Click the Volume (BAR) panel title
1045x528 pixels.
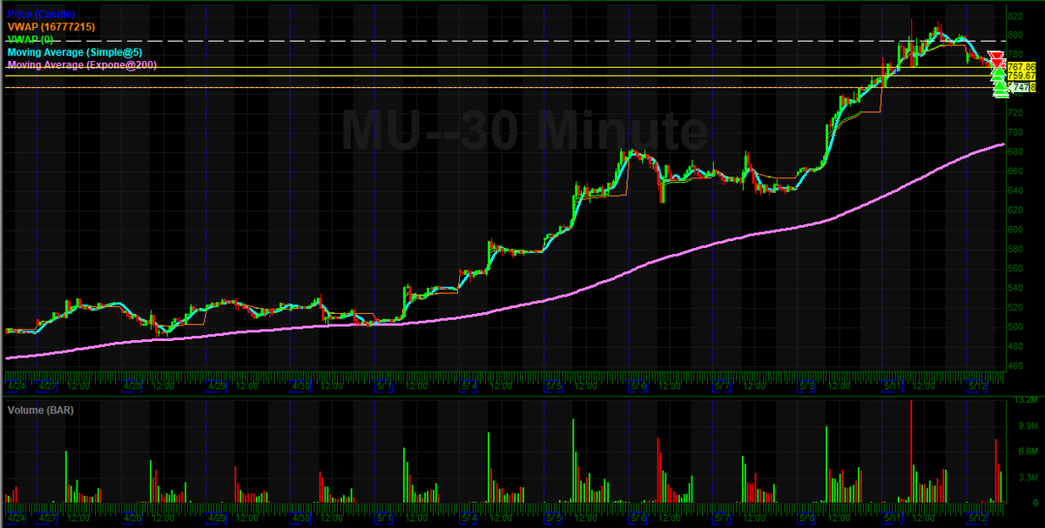[40, 409]
